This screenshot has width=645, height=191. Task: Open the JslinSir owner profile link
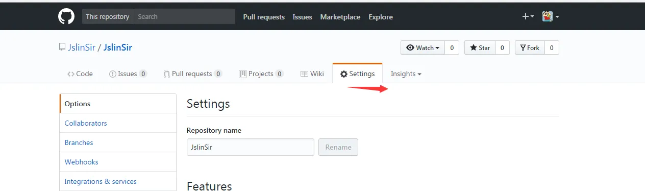82,47
